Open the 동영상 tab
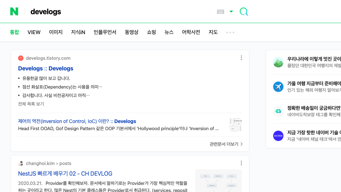 coord(131,32)
